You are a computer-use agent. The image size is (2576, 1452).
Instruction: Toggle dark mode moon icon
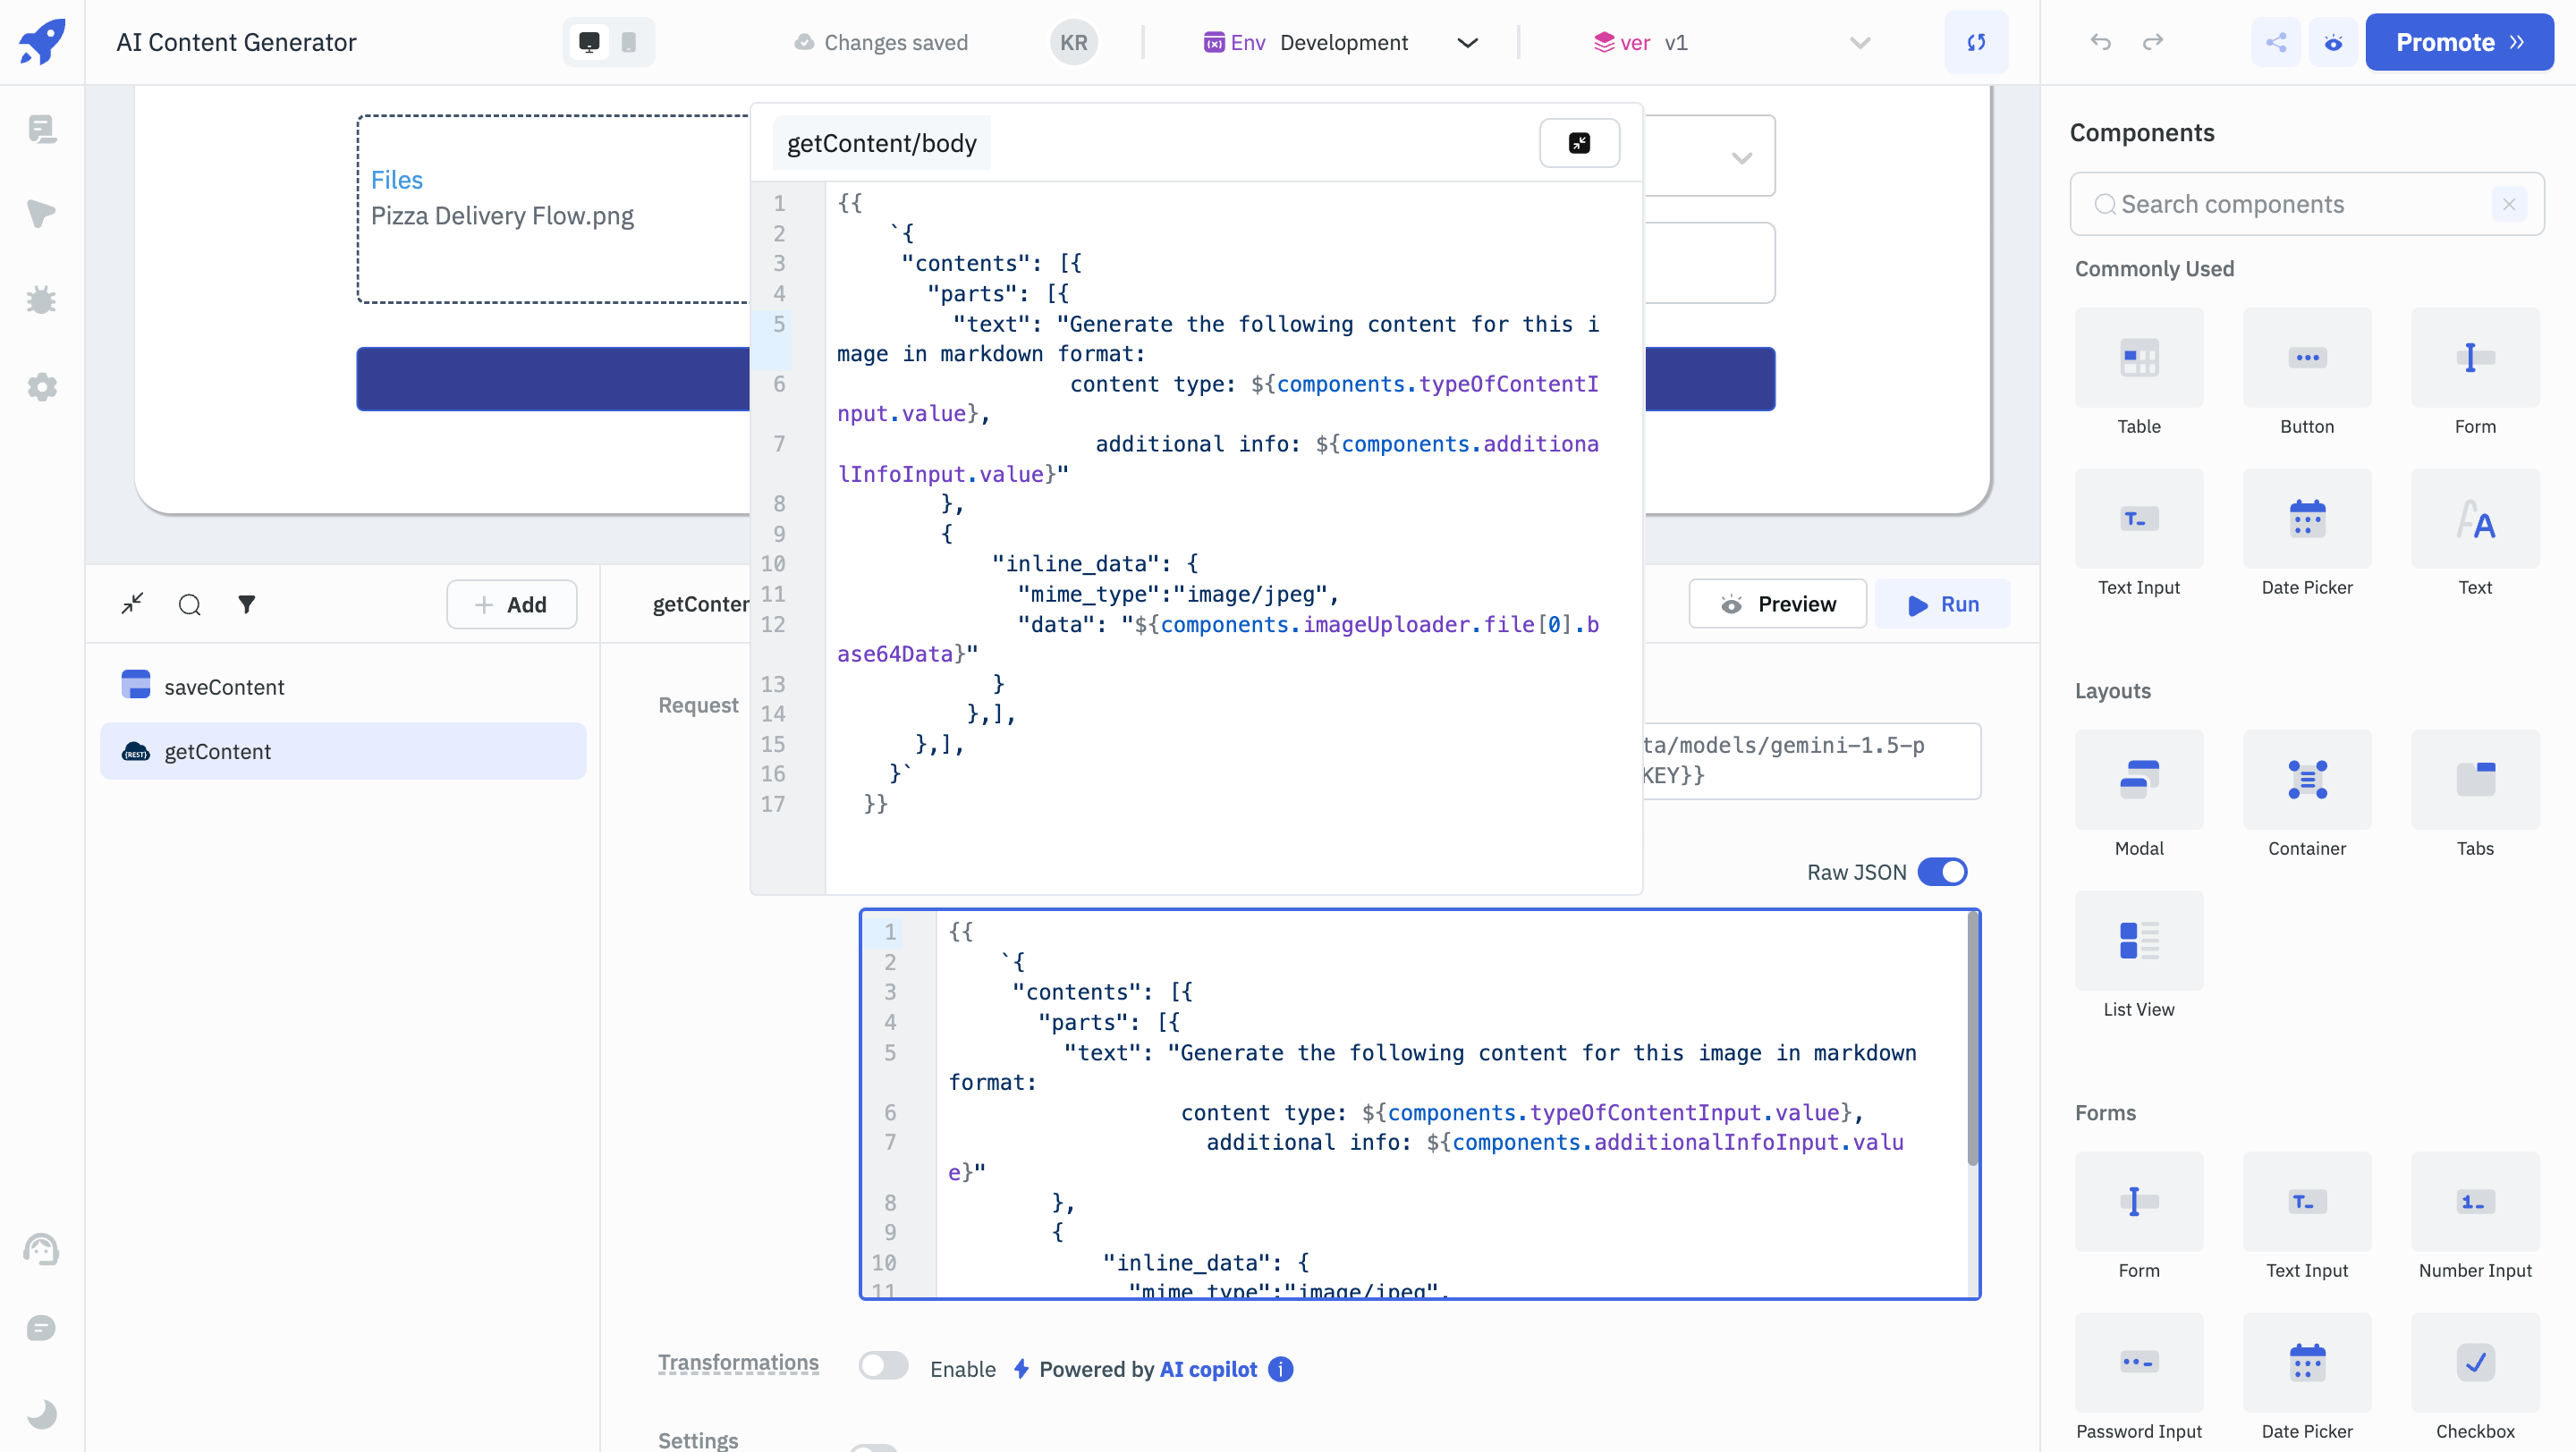click(x=41, y=1414)
